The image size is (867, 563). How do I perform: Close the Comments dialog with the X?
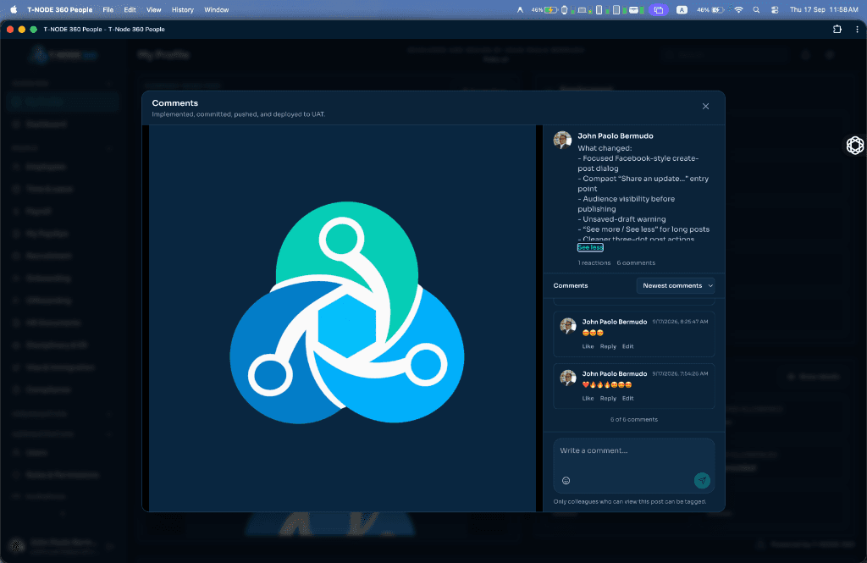[x=705, y=106]
